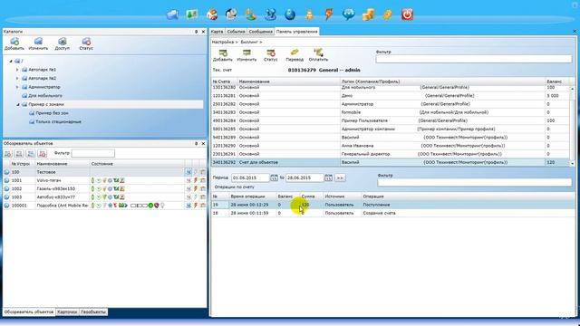
Task: Click Изменить in the billing toolbar
Action: [246, 55]
